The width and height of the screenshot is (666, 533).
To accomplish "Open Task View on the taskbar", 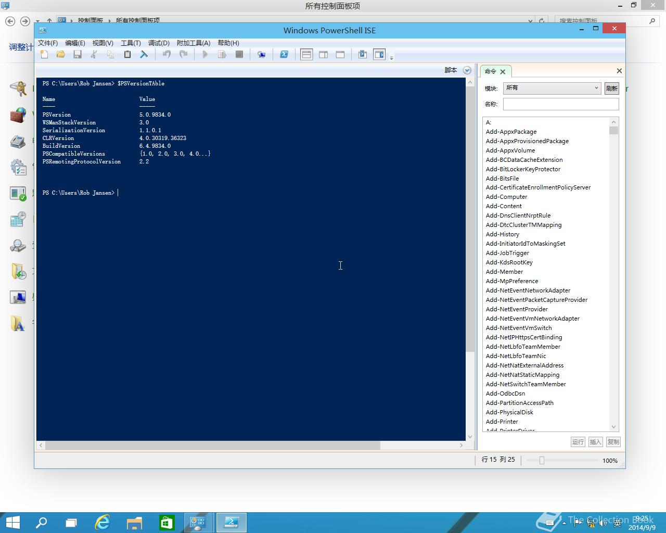I will [71, 523].
